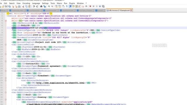Collapse the cac:ExternalReference fold marker

6,80
